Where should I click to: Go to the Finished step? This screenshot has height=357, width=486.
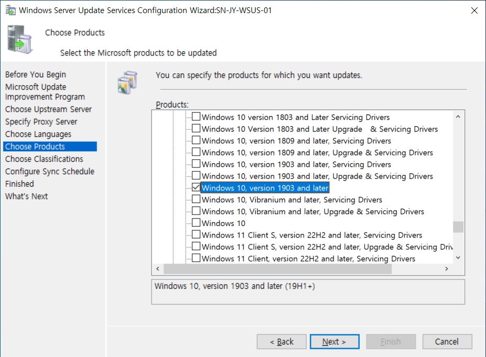(19, 184)
